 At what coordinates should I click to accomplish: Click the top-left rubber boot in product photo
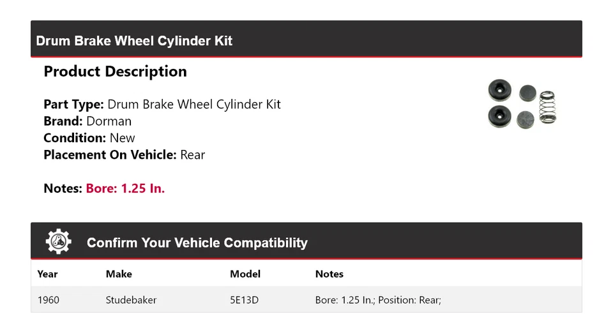pos(499,91)
